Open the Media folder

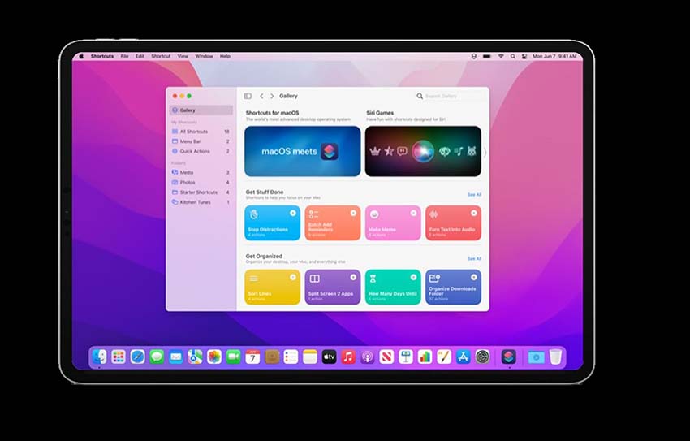point(201,172)
